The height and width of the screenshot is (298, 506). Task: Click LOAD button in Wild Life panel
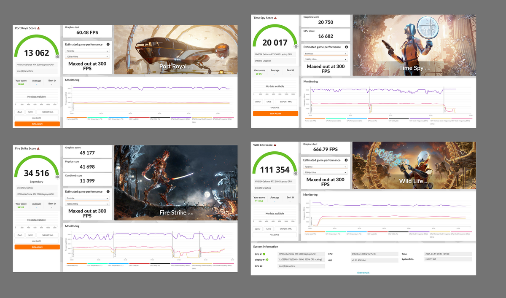(258, 229)
